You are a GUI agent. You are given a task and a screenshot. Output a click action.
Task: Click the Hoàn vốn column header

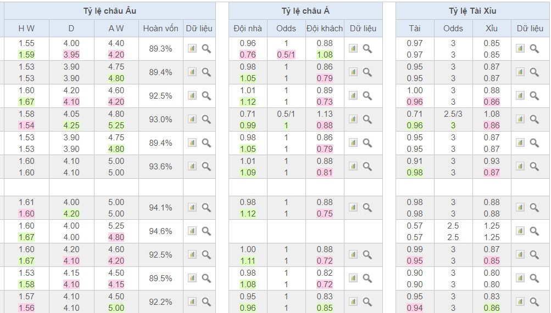[x=160, y=29]
